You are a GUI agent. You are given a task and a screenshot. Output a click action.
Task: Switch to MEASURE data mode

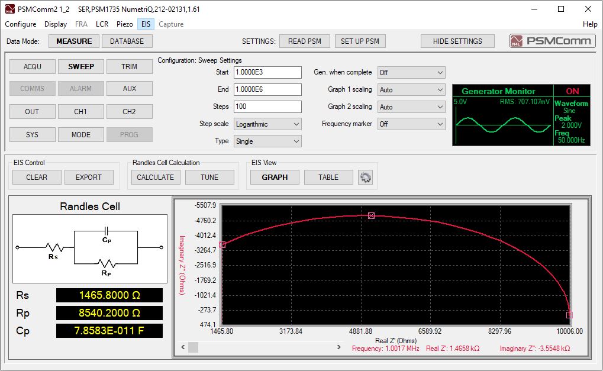(x=73, y=41)
